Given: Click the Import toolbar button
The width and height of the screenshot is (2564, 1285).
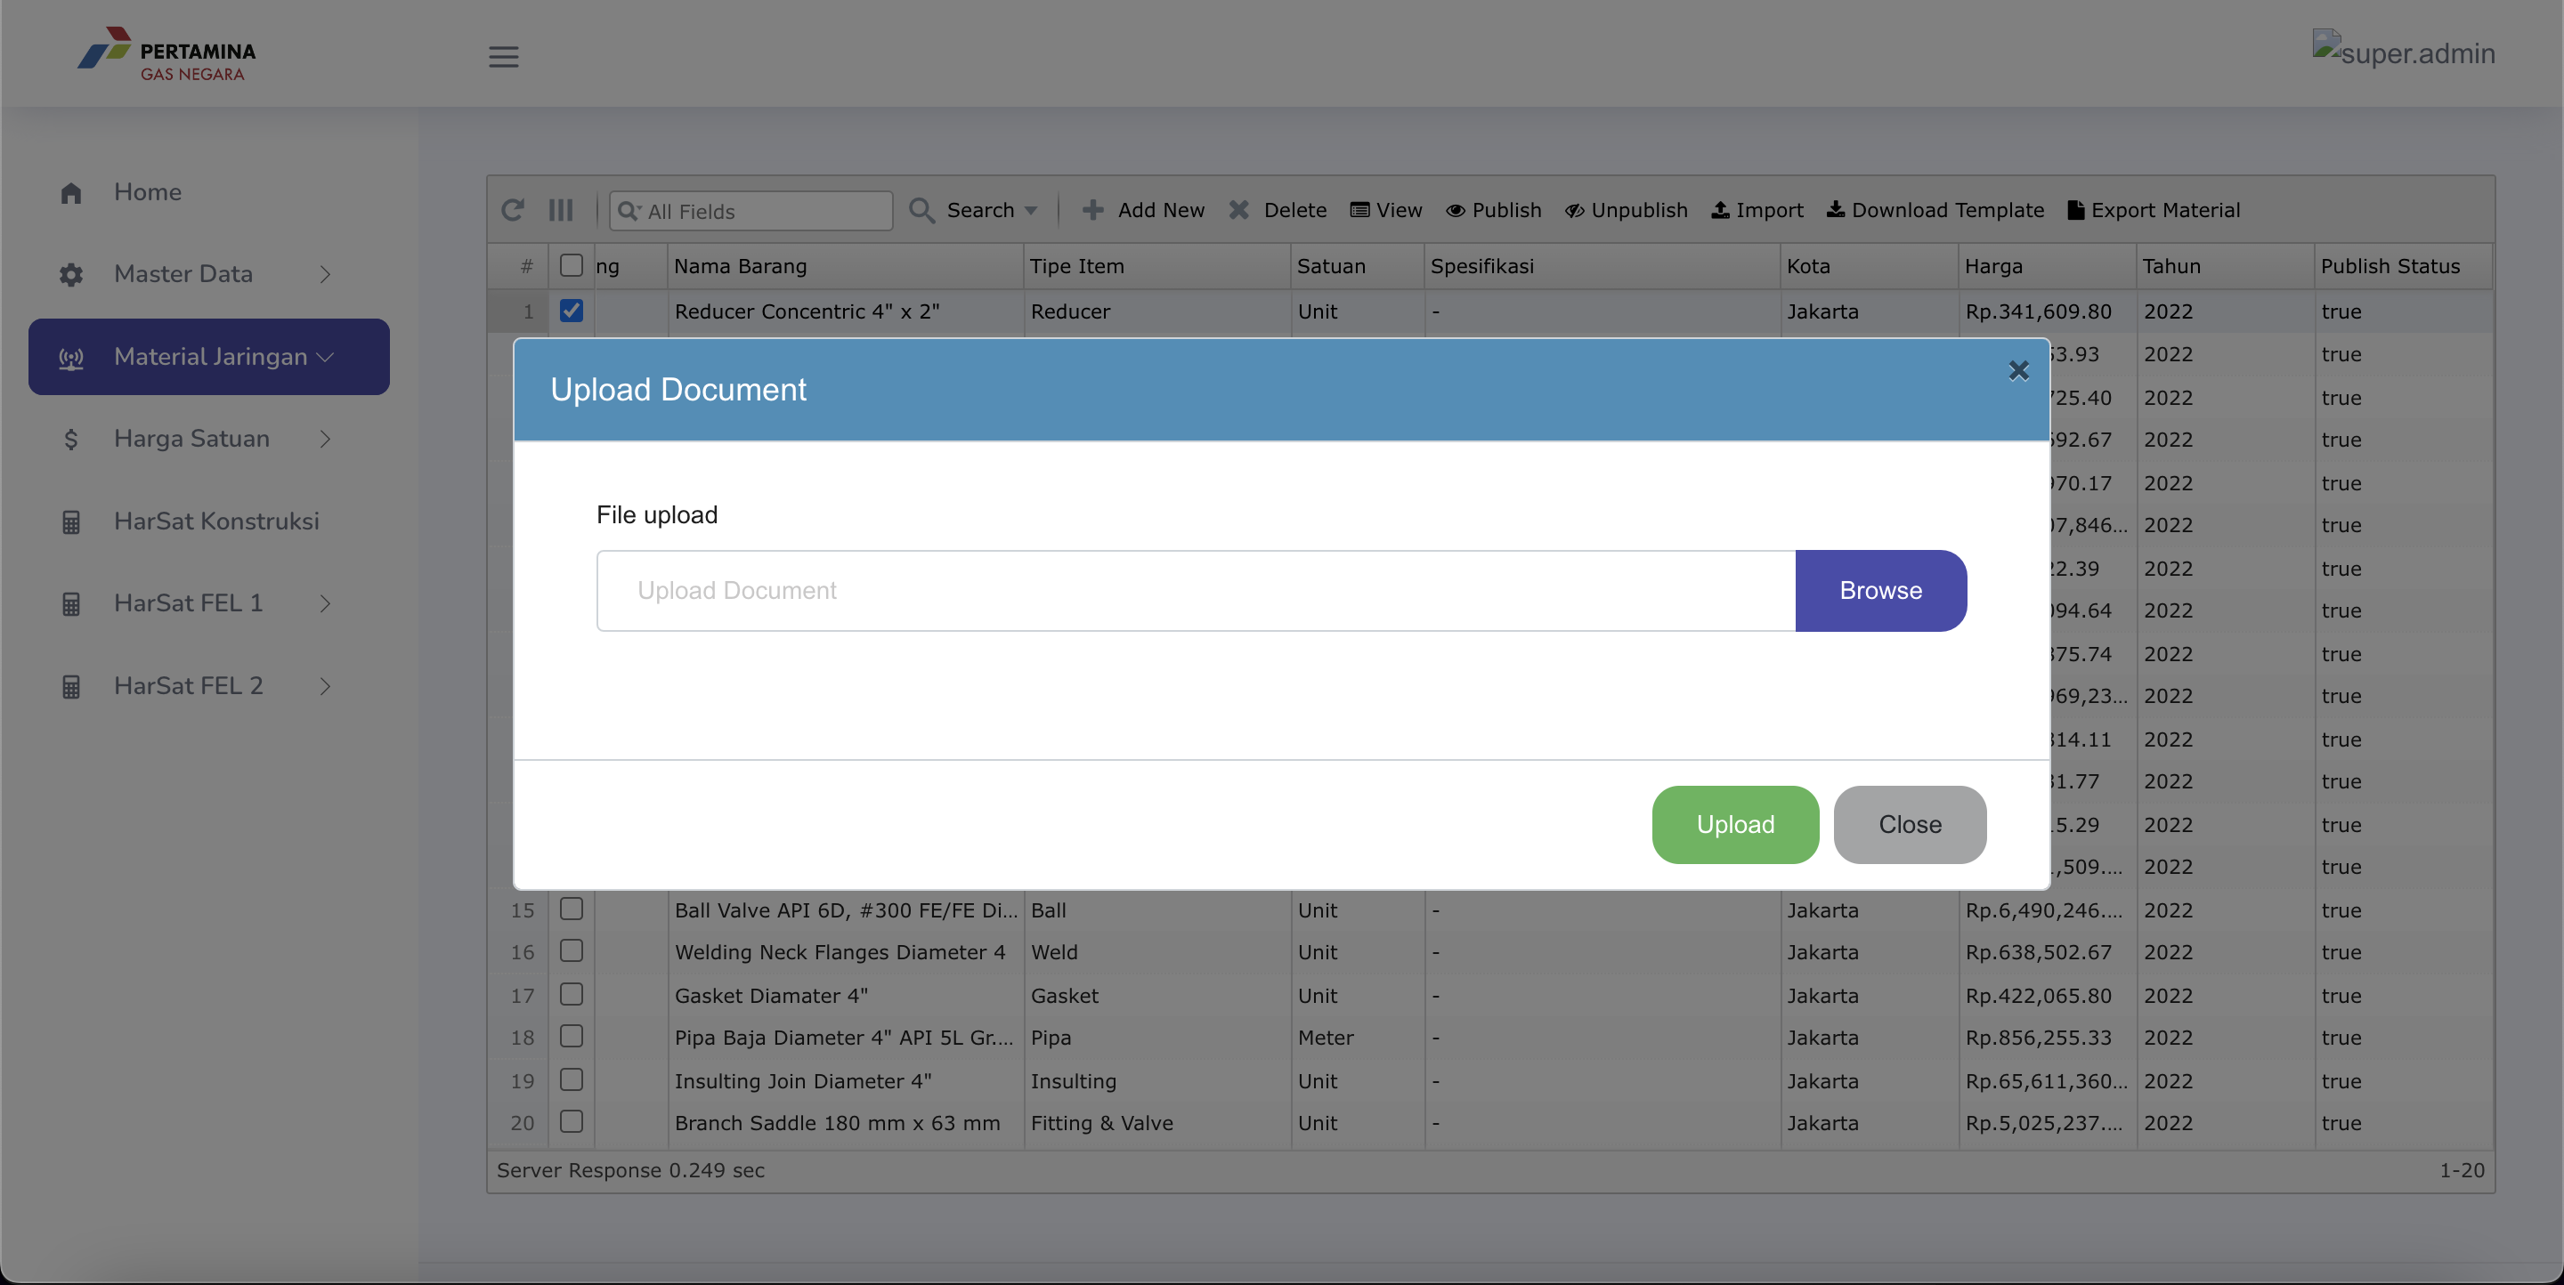Looking at the screenshot, I should pos(1757,210).
